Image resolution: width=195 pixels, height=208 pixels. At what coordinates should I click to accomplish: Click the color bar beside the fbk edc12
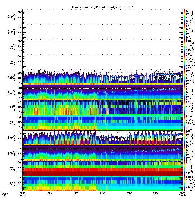pos(185,168)
